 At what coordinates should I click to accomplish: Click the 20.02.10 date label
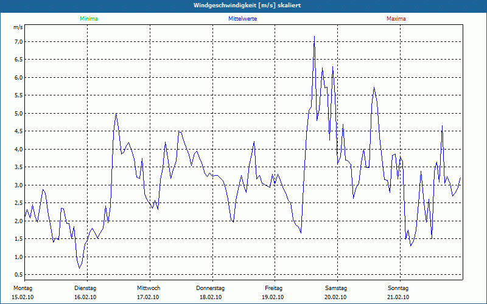[335, 297]
